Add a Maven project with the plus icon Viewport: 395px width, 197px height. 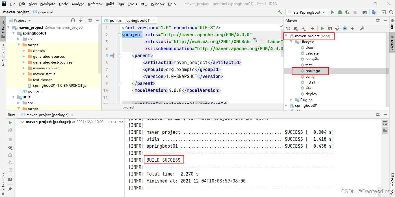(312, 28)
